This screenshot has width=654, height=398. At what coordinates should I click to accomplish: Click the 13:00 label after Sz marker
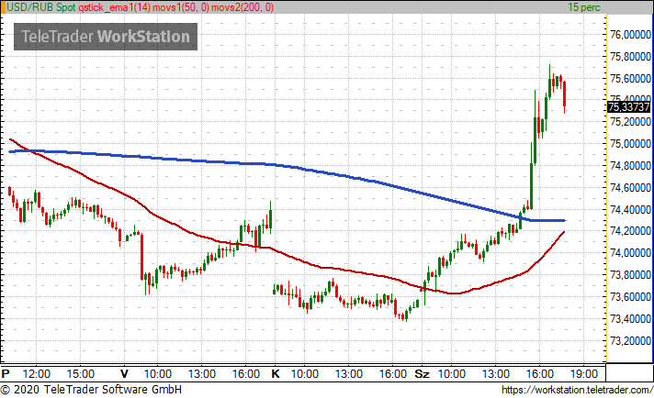[x=495, y=373]
